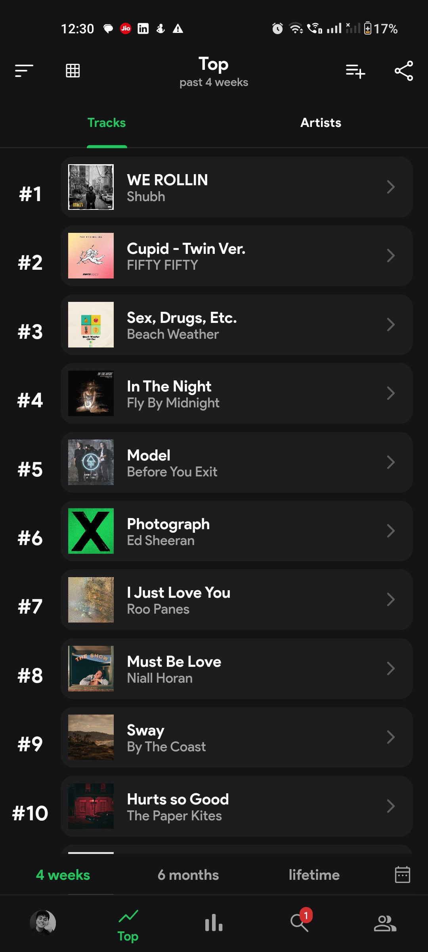Viewport: 428px width, 952px height.
Task: Select the lifetime time range
Action: pyautogui.click(x=314, y=875)
